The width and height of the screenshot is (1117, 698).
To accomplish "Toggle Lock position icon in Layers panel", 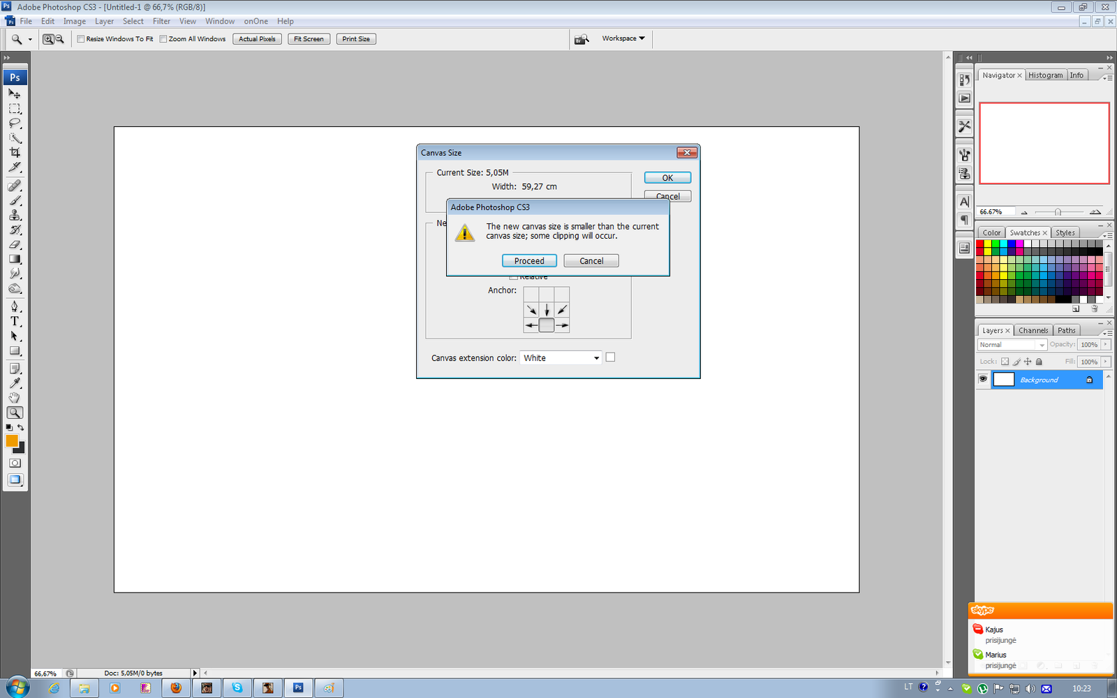I will (1028, 362).
